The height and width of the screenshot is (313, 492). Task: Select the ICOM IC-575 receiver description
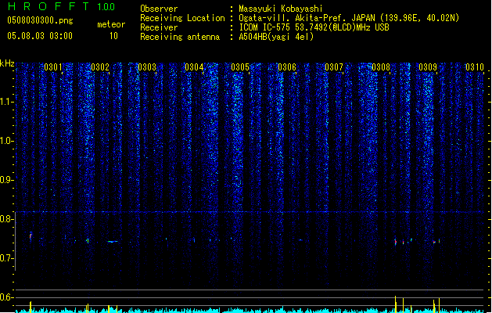tap(314, 27)
